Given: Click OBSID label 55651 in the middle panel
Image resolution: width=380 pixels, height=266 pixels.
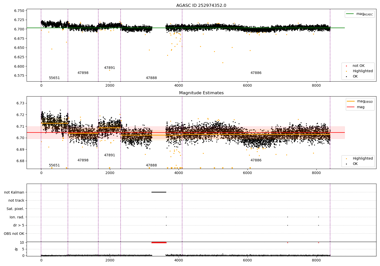Looking at the screenshot, I should pyautogui.click(x=54, y=165).
